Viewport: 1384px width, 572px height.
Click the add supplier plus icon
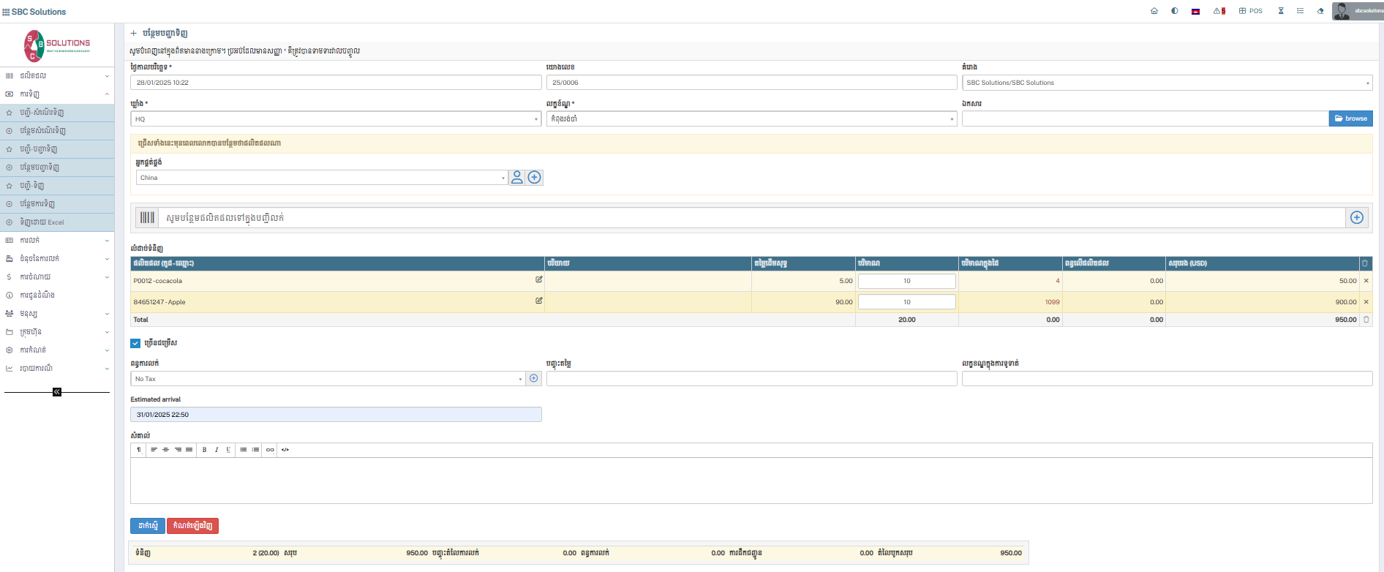tap(535, 178)
